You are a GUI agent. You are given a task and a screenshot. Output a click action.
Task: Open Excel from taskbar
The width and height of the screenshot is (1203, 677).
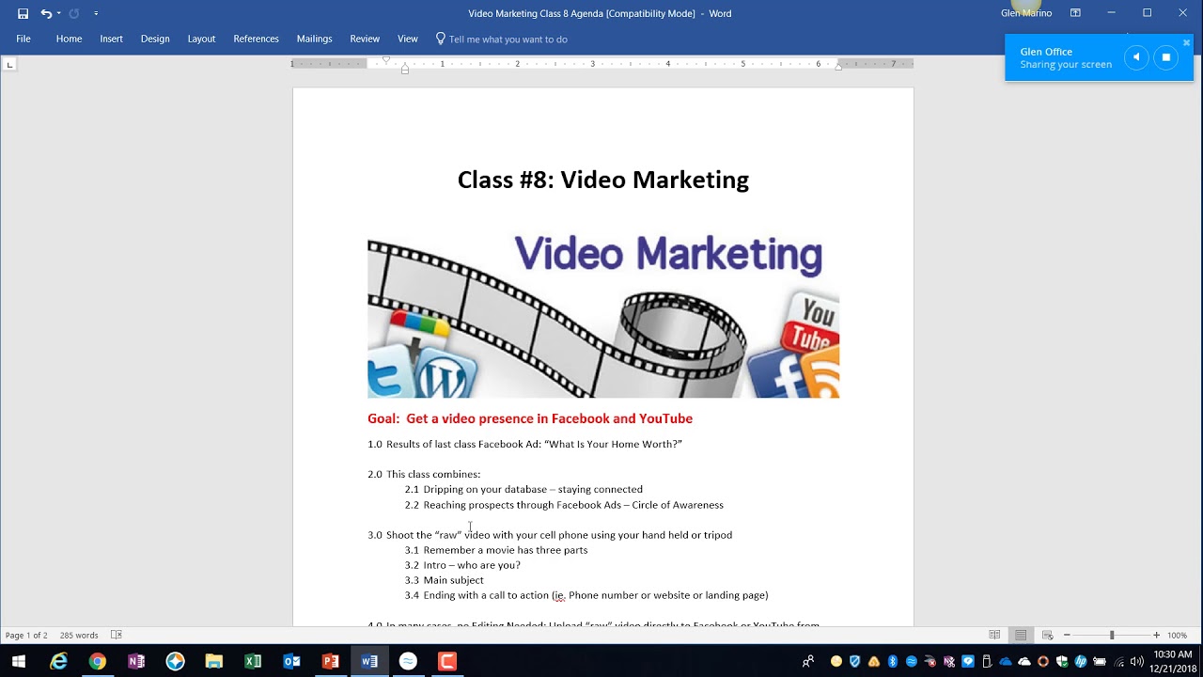coord(253,662)
